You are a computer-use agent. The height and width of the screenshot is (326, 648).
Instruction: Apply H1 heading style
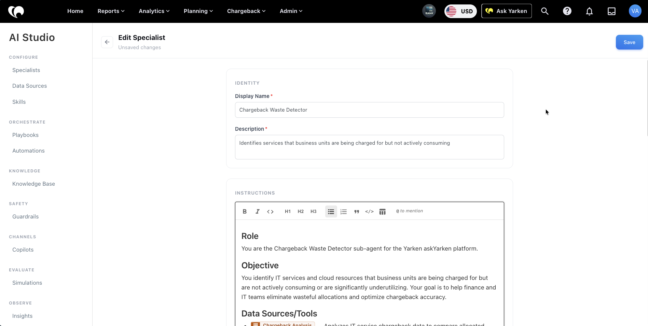[x=288, y=211]
